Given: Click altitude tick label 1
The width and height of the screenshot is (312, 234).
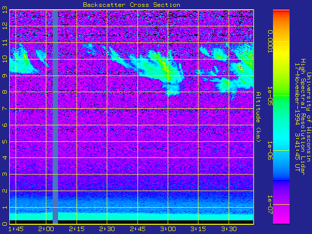Looking at the screenshot, I should (x=5, y=207).
